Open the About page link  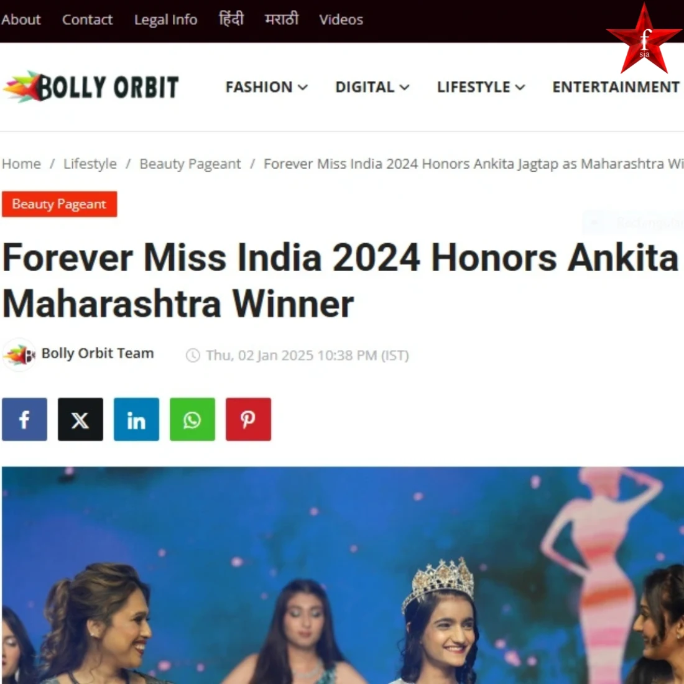21,20
